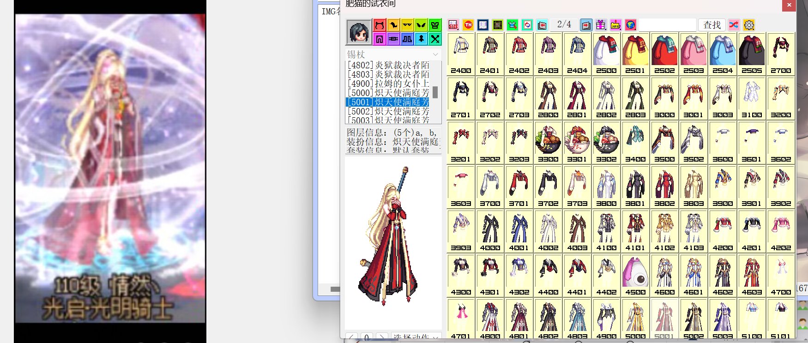Select the cyan shoes category icon
808x343 pixels.
421,39
